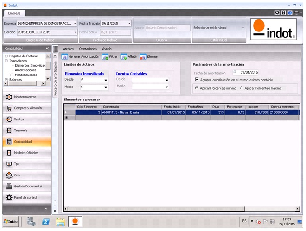Select Aplicar Porcentaje máximo option
Viewport: 306px width, 231px height.
pos(241,87)
